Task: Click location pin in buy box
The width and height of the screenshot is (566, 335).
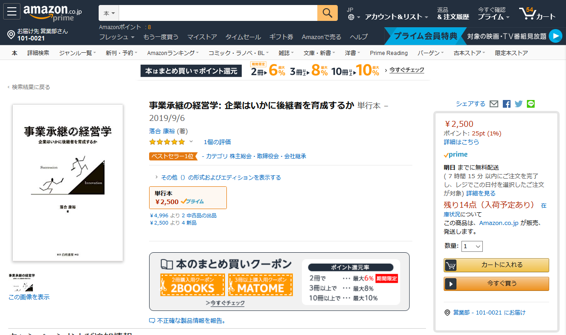Action: (x=447, y=313)
